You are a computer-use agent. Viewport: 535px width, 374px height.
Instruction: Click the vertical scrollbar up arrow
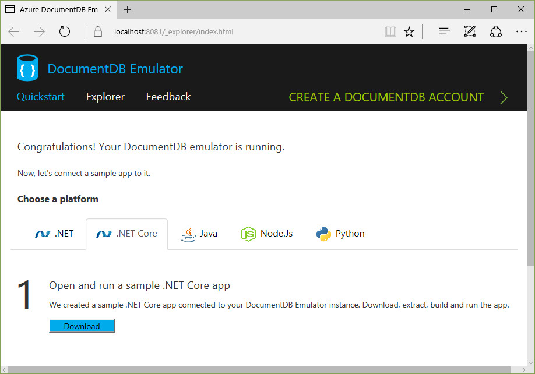(531, 48)
